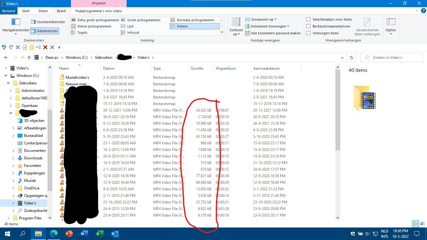Go up one folder level arrow
427x240 pixels.
pos(29,57)
